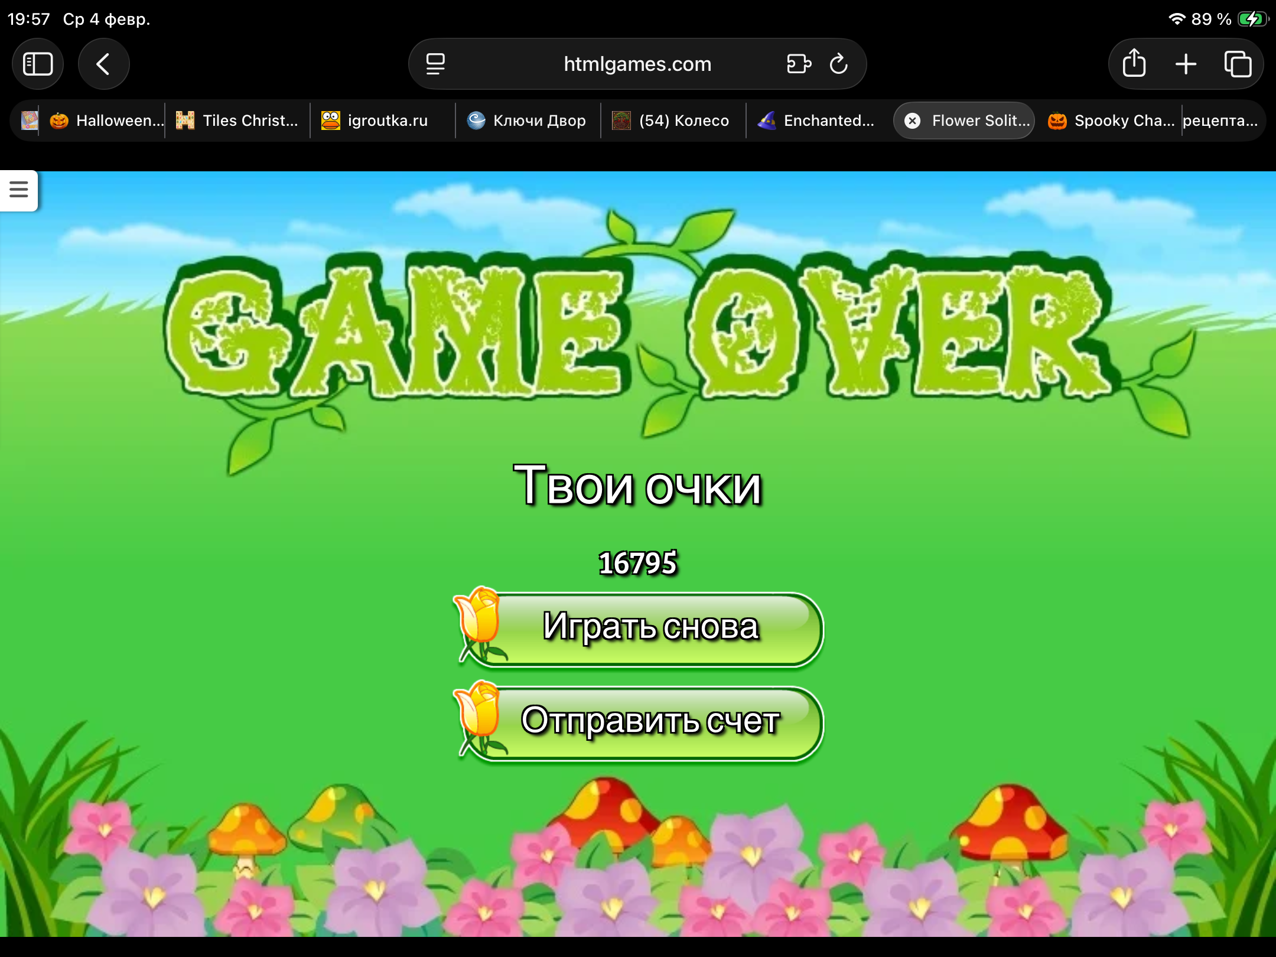This screenshot has height=957, width=1276.
Task: Switch to the (54) Колесо tab
Action: click(673, 121)
